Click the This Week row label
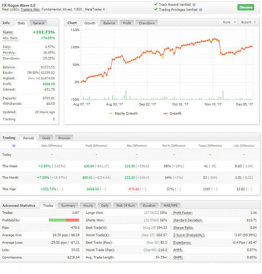 click(10, 166)
